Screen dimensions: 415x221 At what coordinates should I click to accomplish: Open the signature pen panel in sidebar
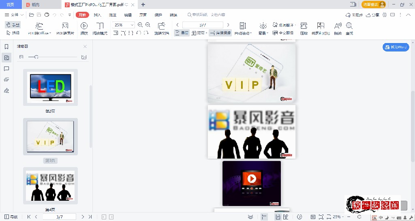click(6, 91)
